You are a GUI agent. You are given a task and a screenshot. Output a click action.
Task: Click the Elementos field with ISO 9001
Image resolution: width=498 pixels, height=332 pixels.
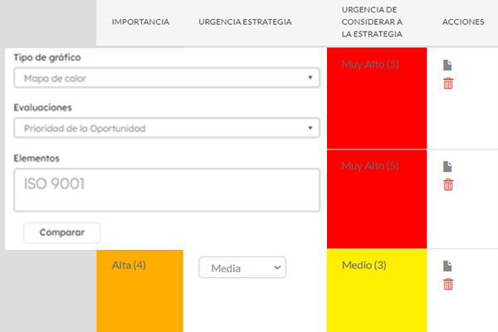click(167, 190)
